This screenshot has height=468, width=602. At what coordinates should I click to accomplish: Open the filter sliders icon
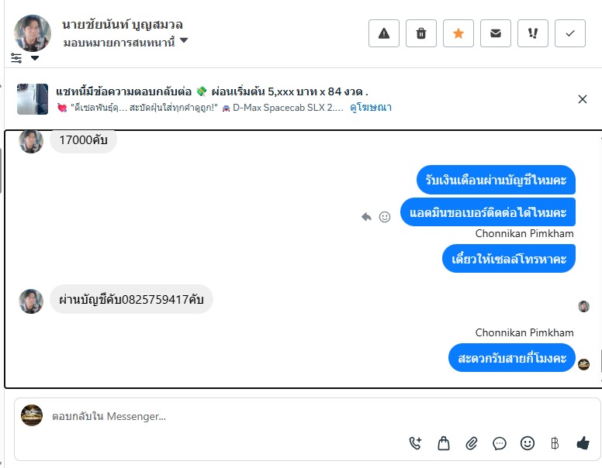pyautogui.click(x=16, y=58)
